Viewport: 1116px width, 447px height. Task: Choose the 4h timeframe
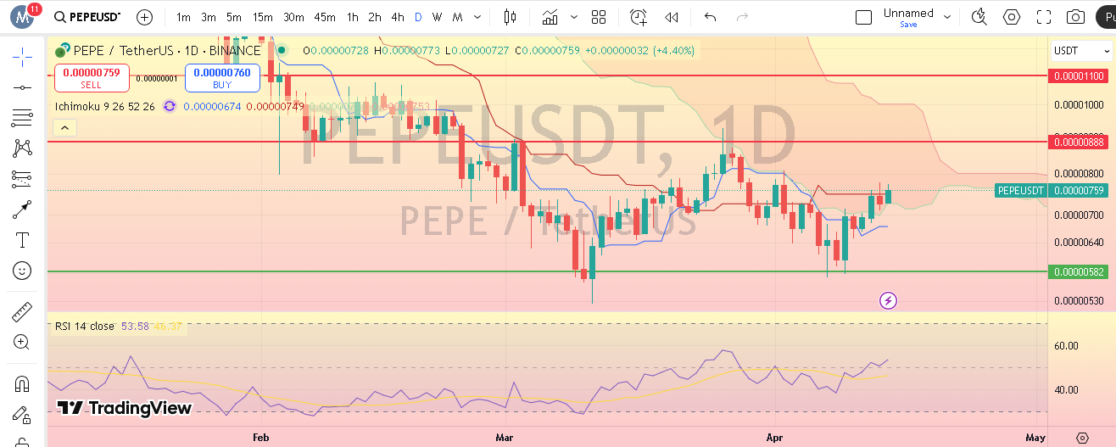tap(398, 17)
